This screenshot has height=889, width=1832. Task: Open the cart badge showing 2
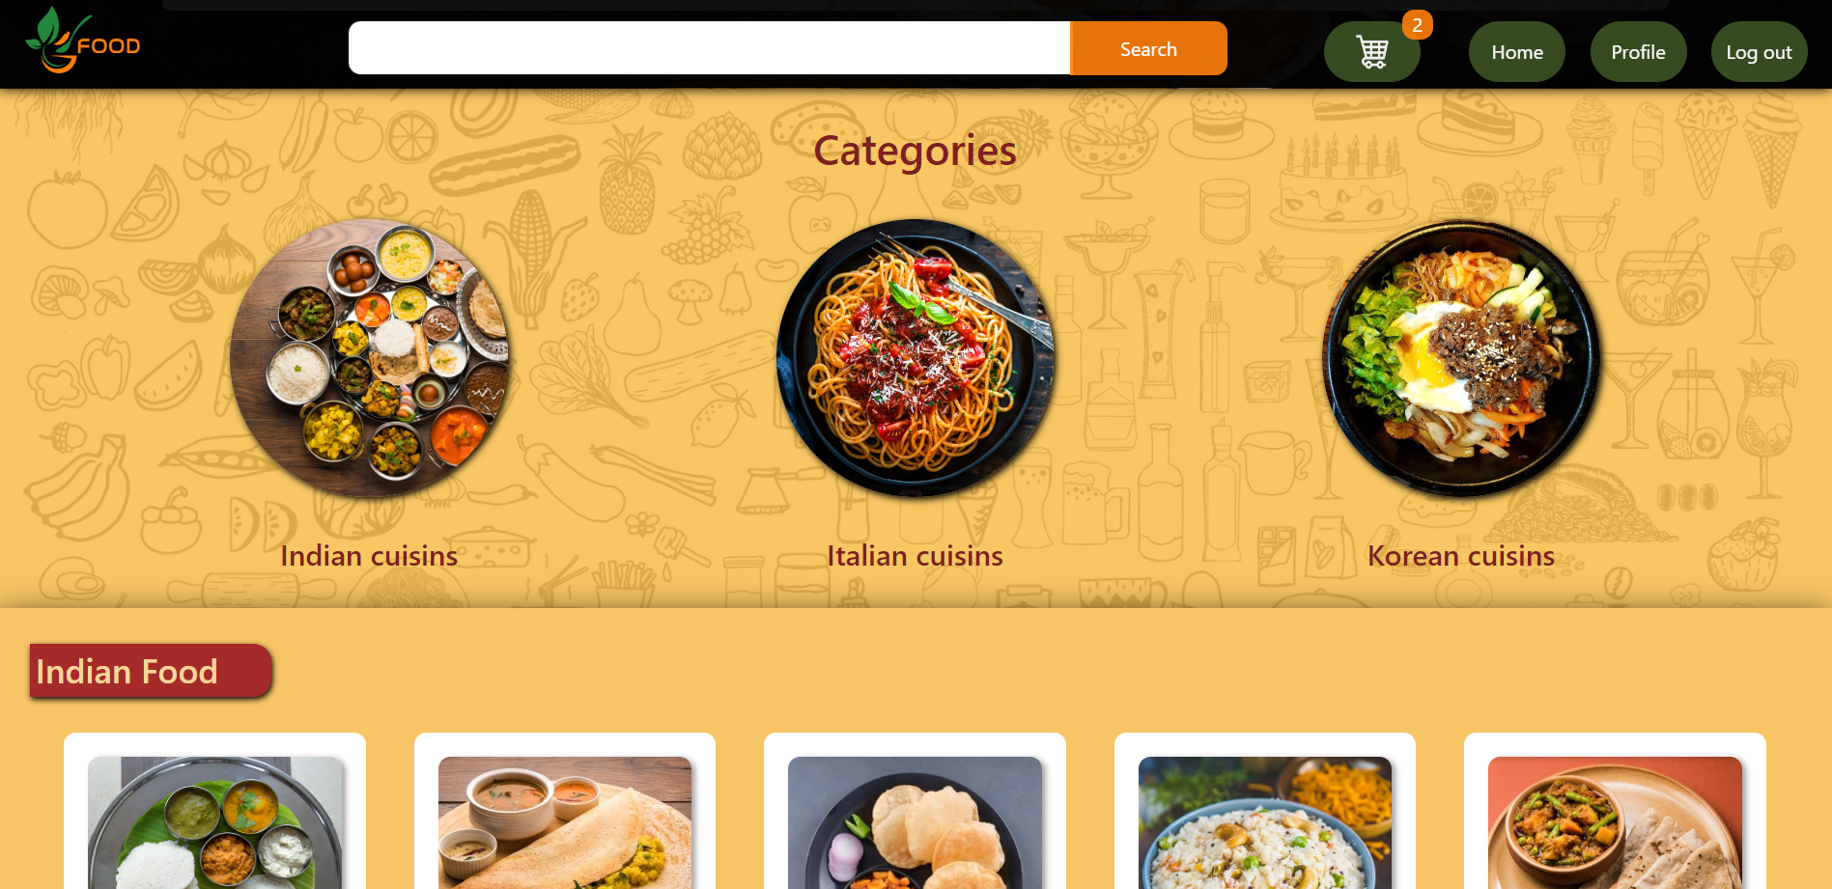click(1417, 25)
